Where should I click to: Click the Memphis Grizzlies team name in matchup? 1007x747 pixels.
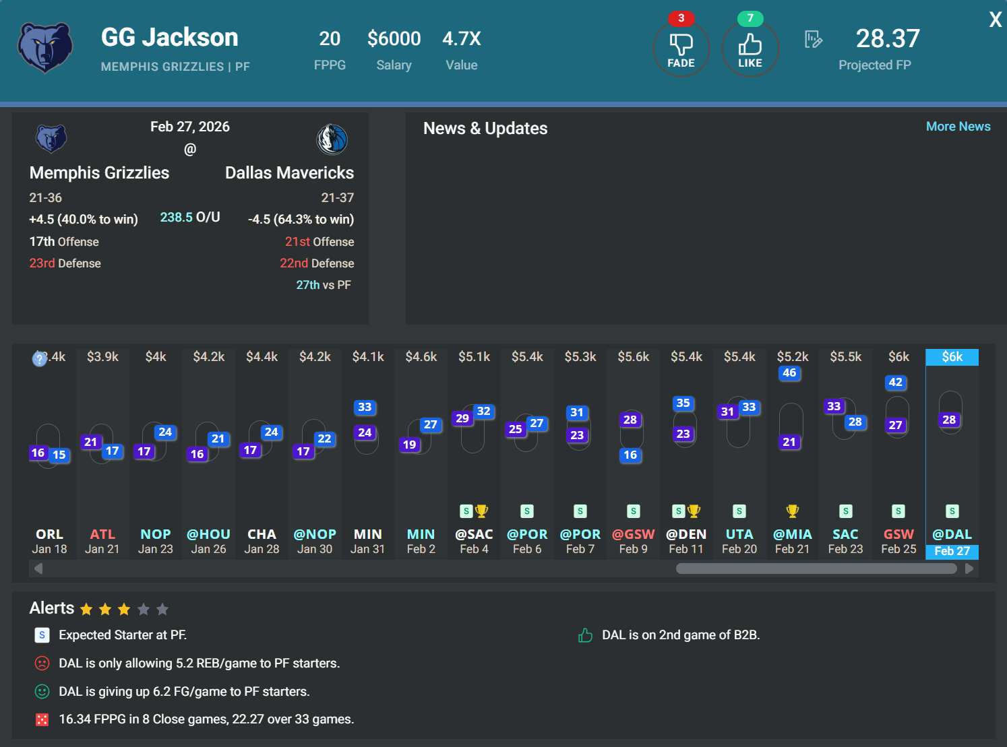[99, 173]
